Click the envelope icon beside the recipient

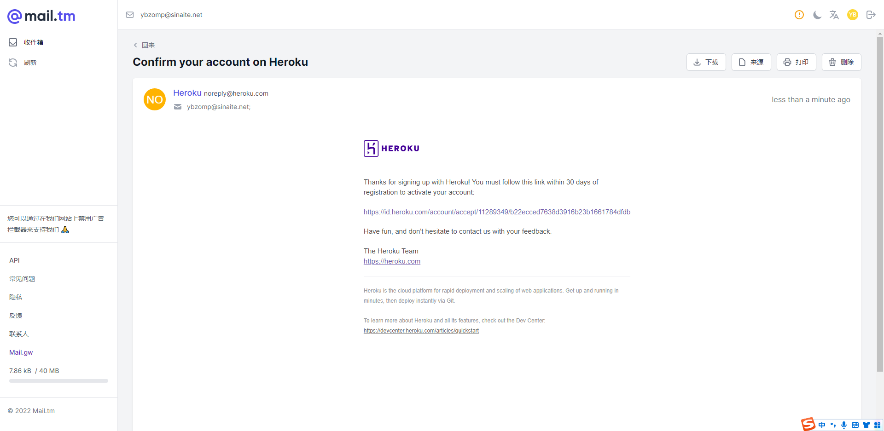178,107
